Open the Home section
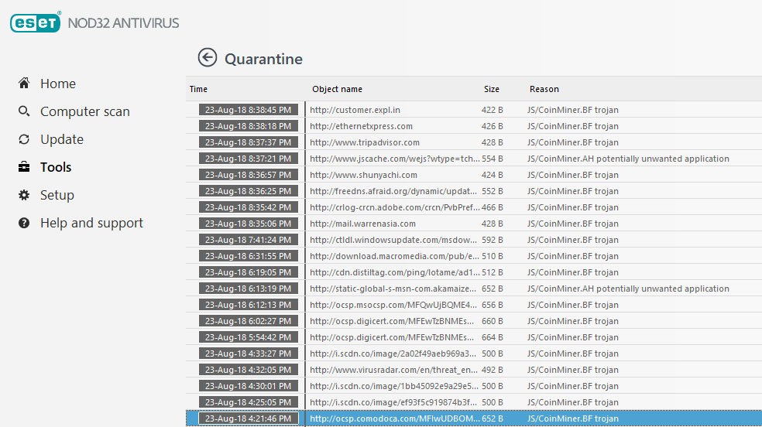 tap(58, 84)
